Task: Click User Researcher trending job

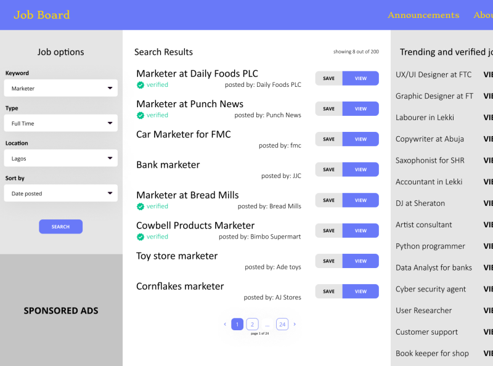Action: (423, 311)
